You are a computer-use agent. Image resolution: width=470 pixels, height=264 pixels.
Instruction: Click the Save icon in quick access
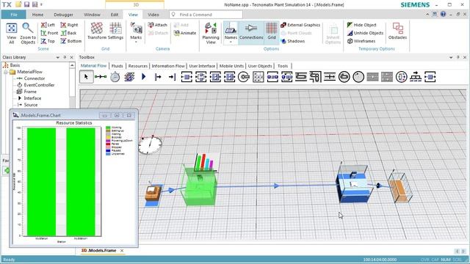pos(26,4)
